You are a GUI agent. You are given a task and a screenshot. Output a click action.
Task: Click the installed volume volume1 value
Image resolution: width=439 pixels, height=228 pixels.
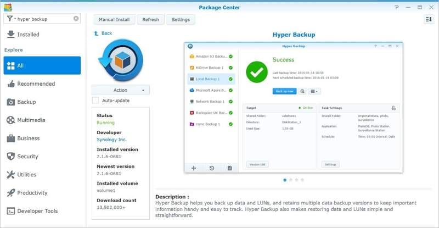[x=106, y=191]
